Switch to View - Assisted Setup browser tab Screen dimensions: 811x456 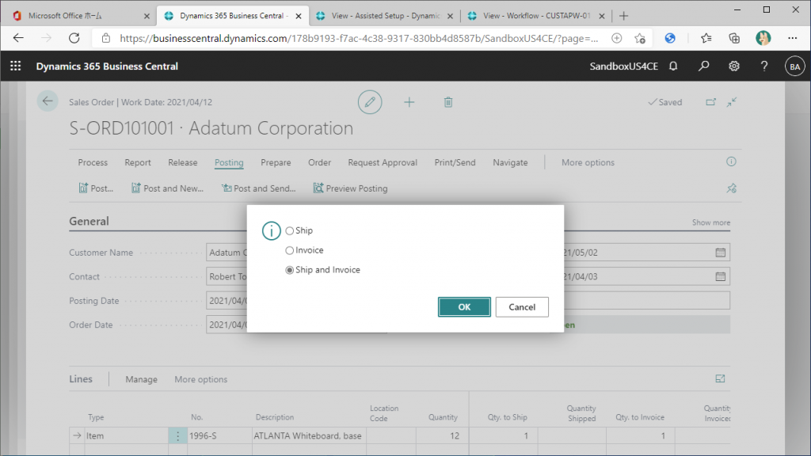(386, 16)
